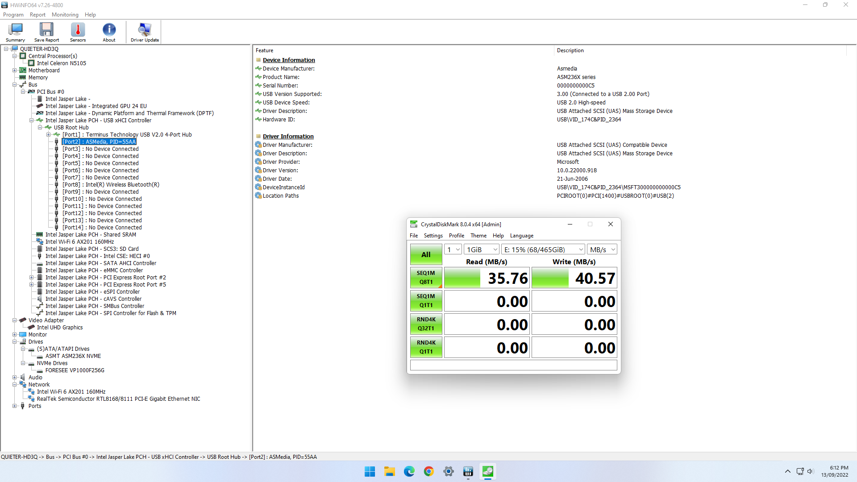Click the volume speaker tray icon
Viewport: 857px width, 482px height.
(811, 471)
